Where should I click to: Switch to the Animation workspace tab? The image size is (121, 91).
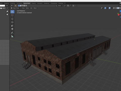[40, 3]
